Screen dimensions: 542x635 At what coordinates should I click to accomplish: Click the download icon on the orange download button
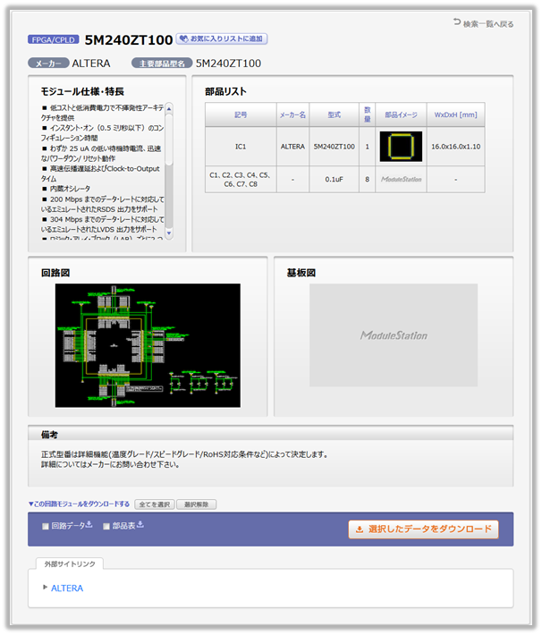pos(360,529)
